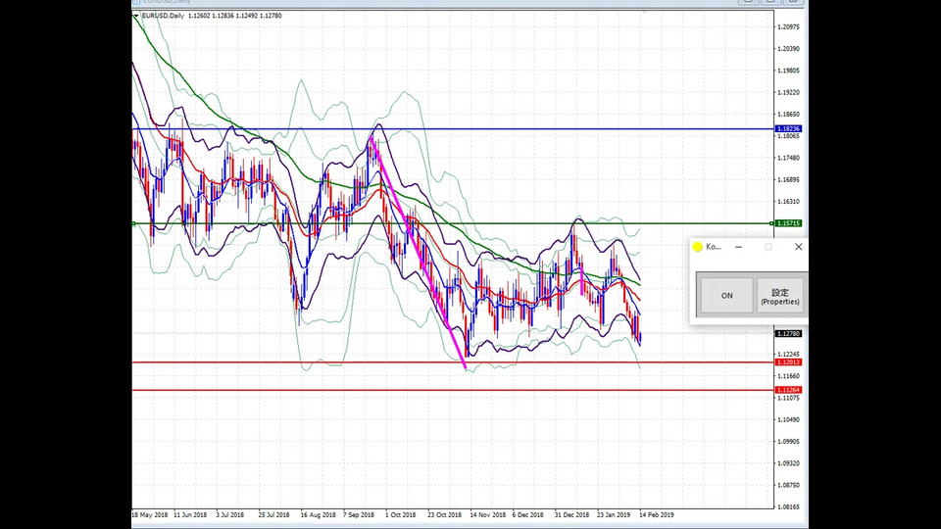Click the disabled maximize box of the Ko... window
The image size is (941, 529).
pos(768,247)
